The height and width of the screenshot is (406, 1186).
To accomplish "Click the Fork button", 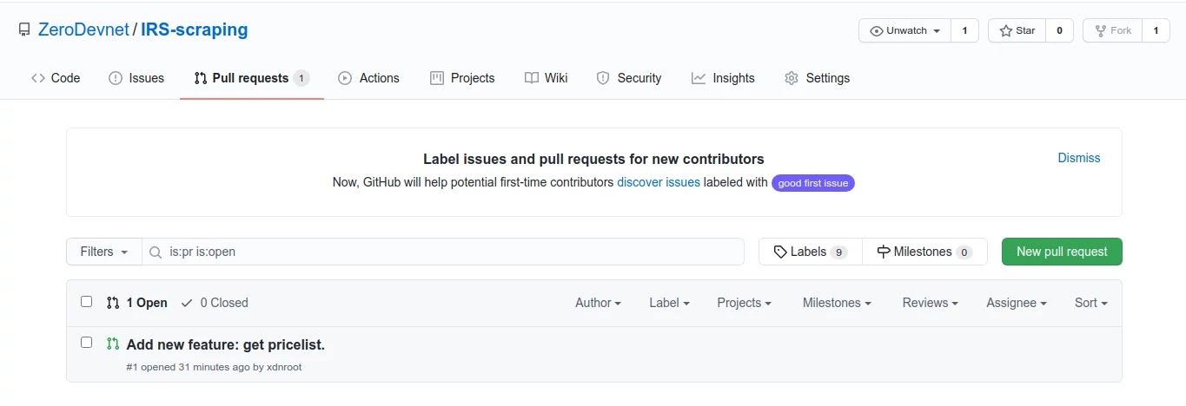I will tap(1112, 30).
